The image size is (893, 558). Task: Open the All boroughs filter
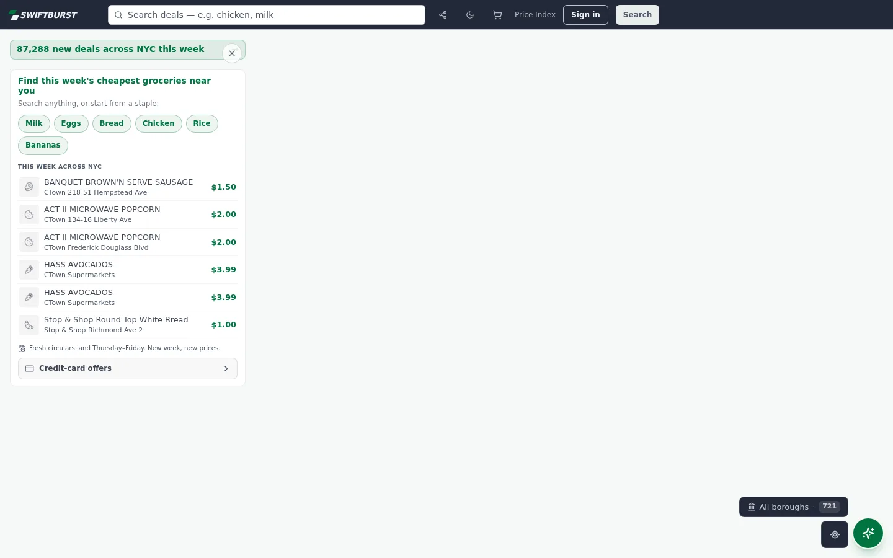click(793, 507)
